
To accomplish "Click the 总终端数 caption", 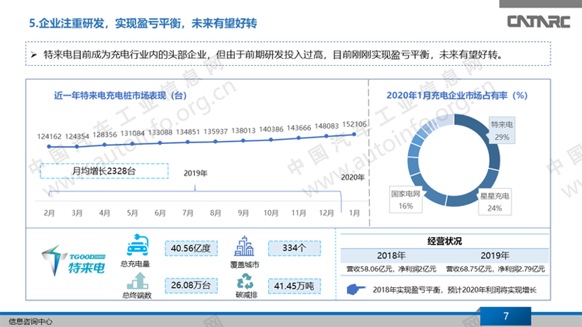I will tap(136, 296).
